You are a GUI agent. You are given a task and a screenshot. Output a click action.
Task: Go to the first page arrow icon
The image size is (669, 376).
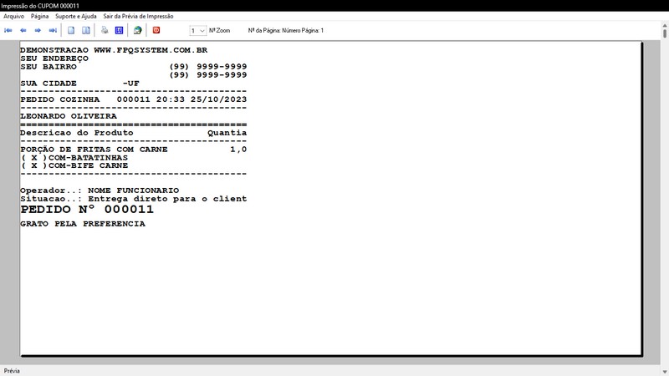[8, 30]
